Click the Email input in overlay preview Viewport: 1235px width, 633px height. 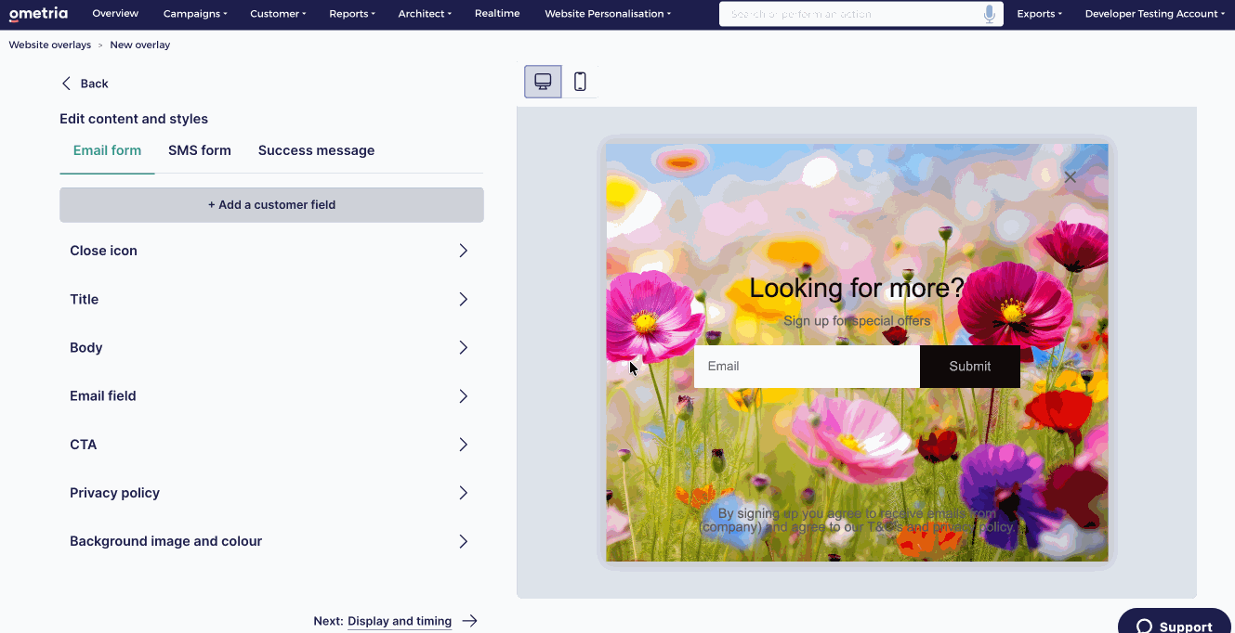pyautogui.click(x=807, y=367)
